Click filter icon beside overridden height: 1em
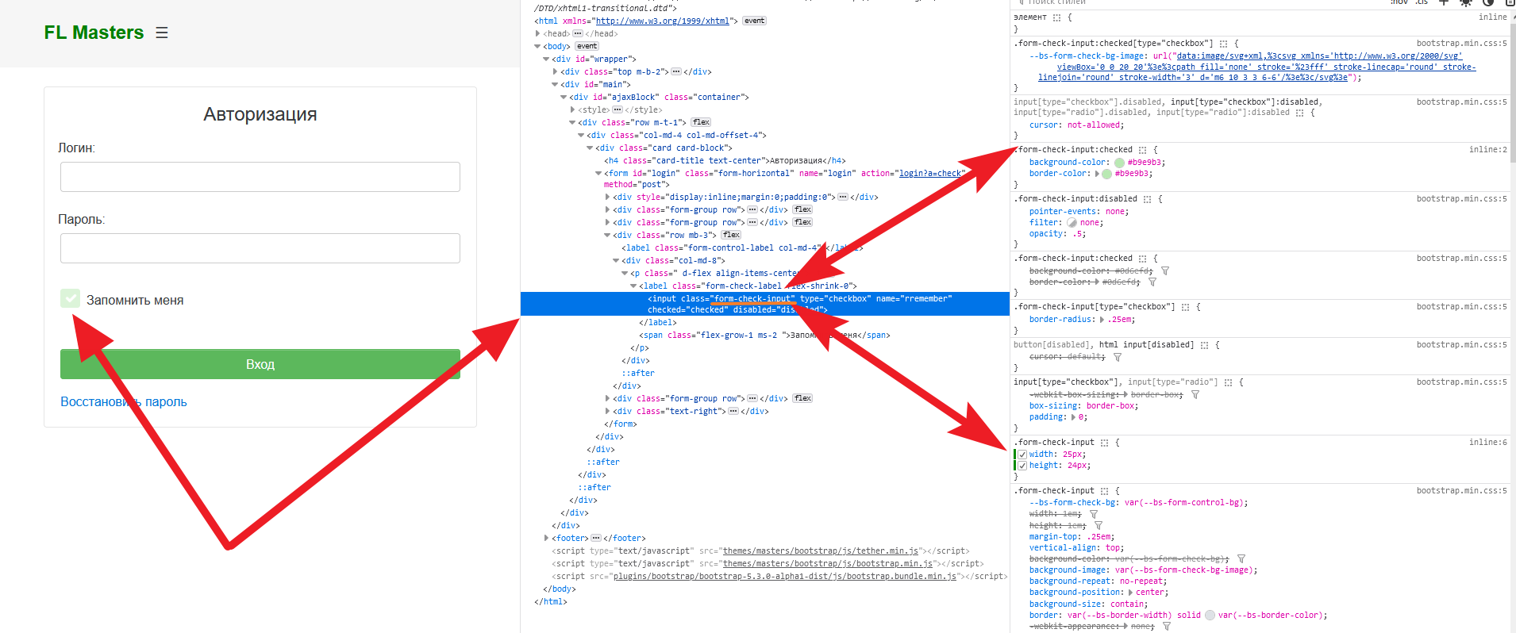Screen dimensions: 1516x633 [x=1098, y=525]
